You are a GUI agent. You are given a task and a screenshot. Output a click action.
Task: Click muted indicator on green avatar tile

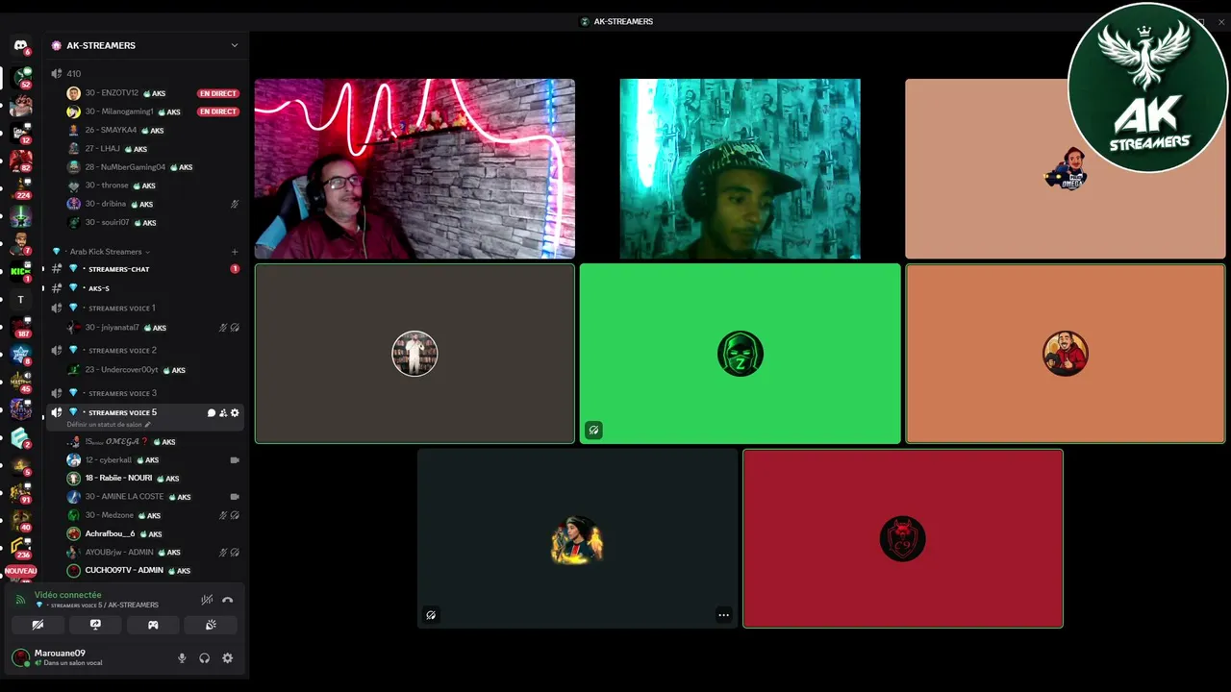pos(594,431)
